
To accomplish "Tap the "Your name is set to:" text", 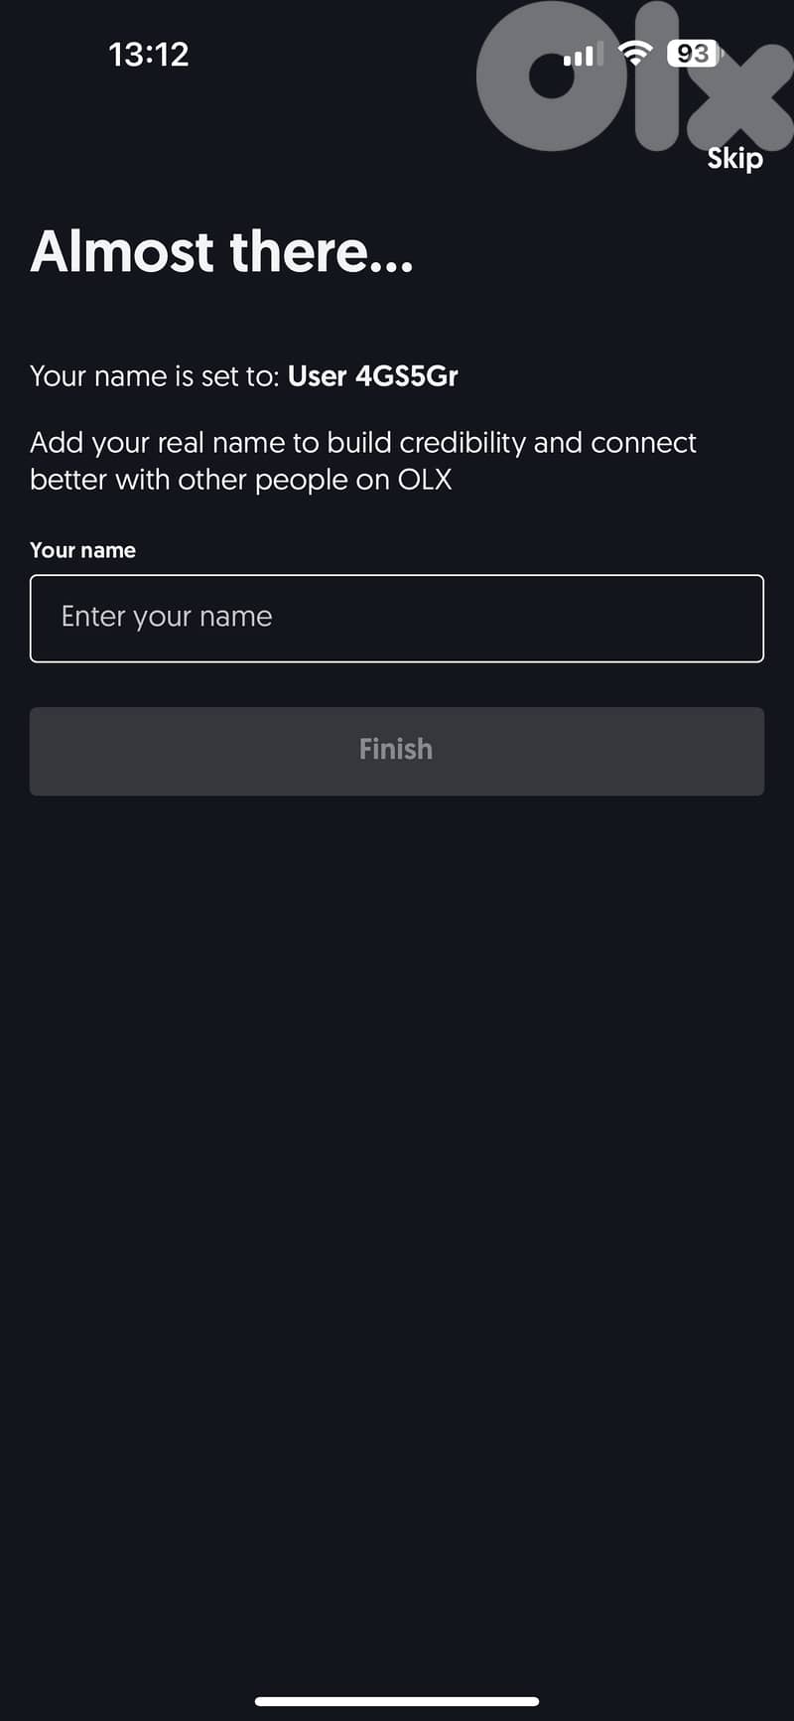I will [x=155, y=376].
